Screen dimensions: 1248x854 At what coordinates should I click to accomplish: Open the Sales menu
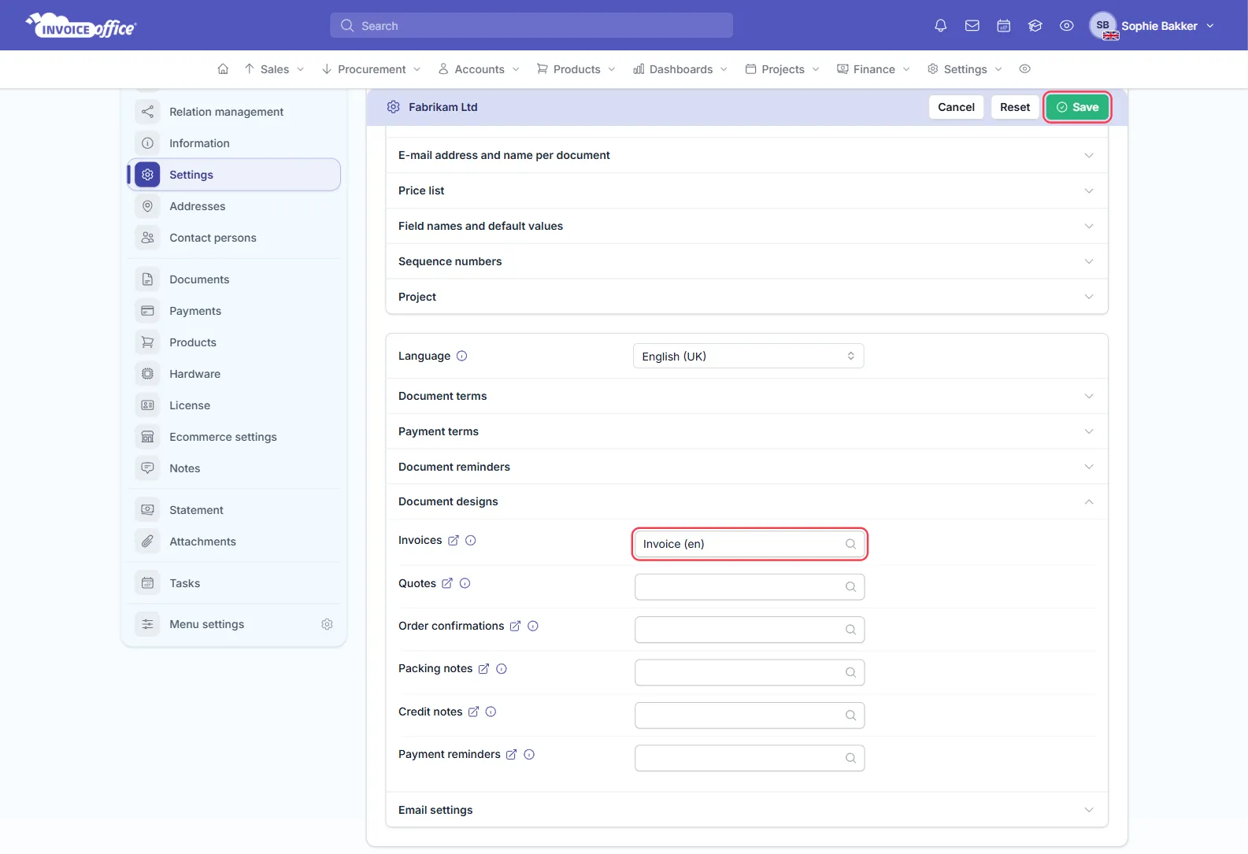(274, 69)
